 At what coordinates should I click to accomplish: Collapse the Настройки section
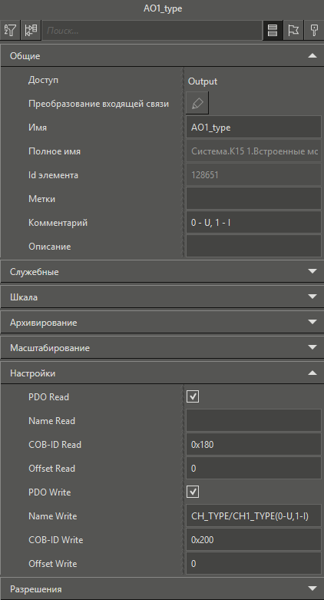pyautogui.click(x=162, y=373)
